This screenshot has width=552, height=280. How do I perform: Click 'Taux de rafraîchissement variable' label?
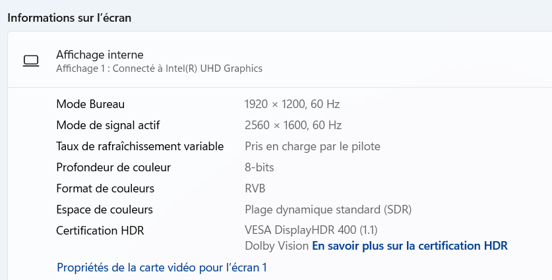140,146
